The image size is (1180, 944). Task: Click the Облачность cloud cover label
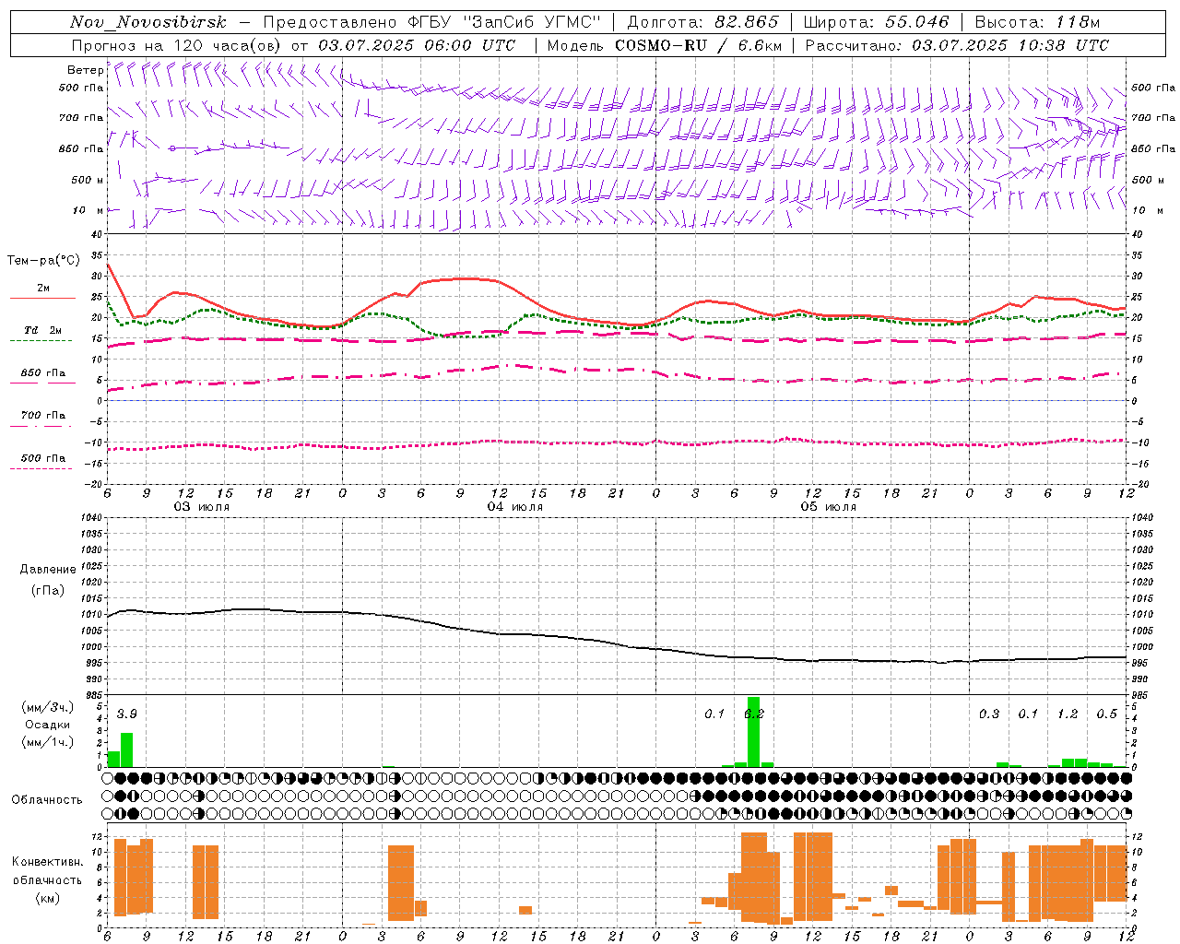[47, 800]
